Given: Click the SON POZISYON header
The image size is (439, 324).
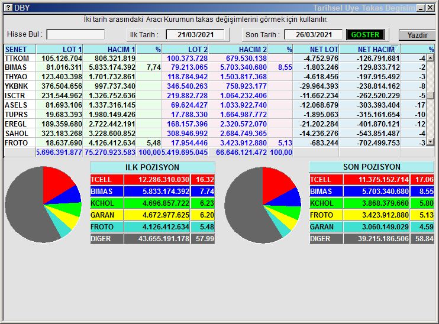Looking at the screenshot, I should pyautogui.click(x=372, y=167).
